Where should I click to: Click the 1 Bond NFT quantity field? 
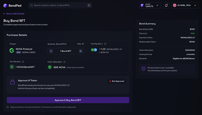66,51
